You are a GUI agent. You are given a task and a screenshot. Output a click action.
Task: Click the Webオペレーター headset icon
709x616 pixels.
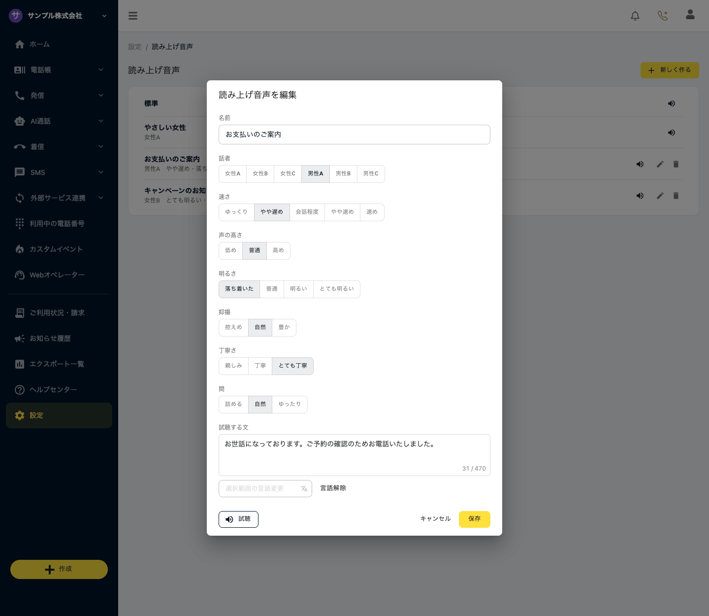point(20,275)
